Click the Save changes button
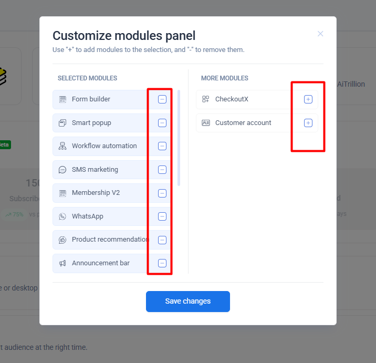376x363 pixels. pyautogui.click(x=188, y=302)
